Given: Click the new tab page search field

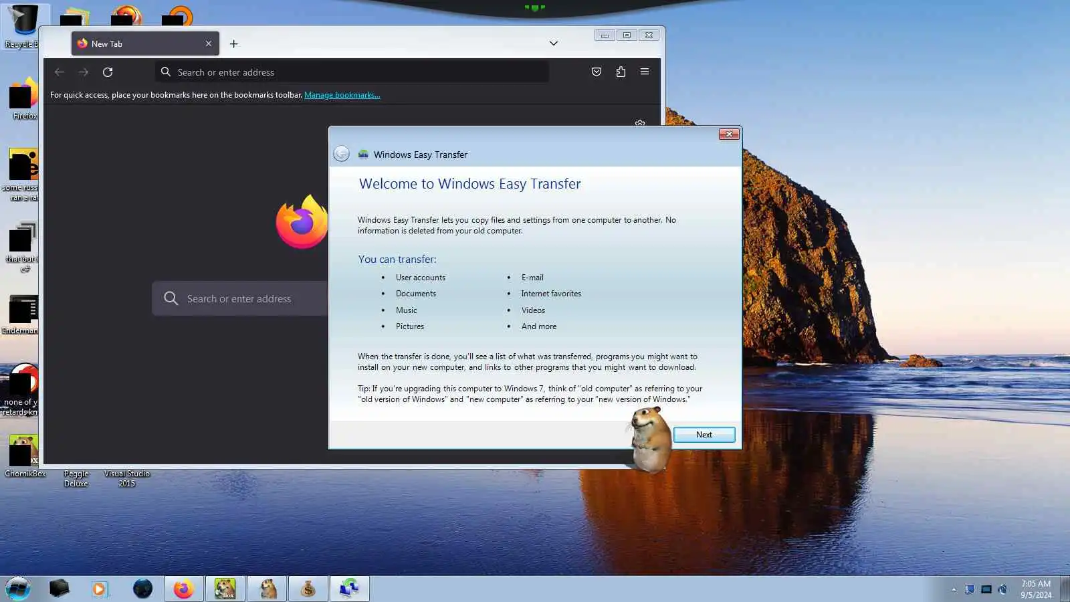Looking at the screenshot, I should pyautogui.click(x=241, y=298).
